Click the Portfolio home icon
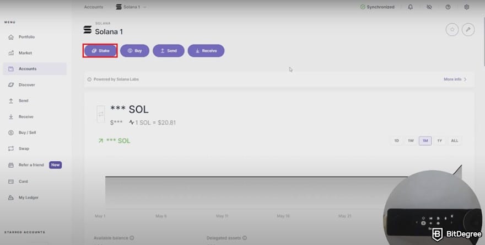Viewport: 485px width, 245px height. (x=11, y=37)
